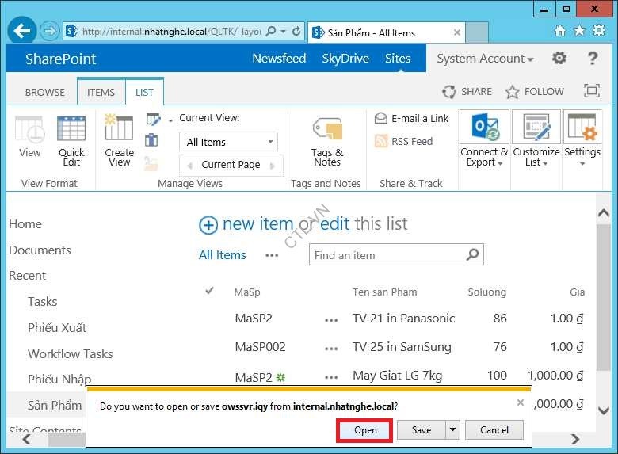Open browser favorites star
The width and height of the screenshot is (618, 454).
pos(579,31)
